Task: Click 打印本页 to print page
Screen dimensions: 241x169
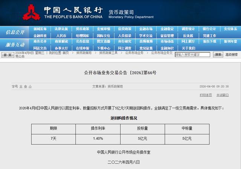Action: [x=206, y=95]
